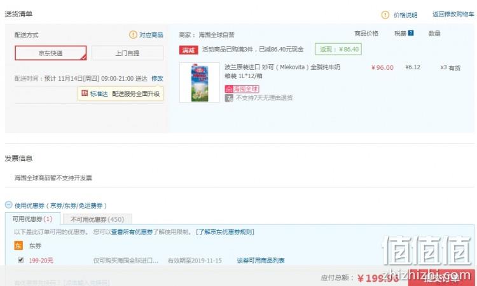Screen dimensions: 477x286
Task: Choose 上门自提 self pickup option
Action: [127, 53]
